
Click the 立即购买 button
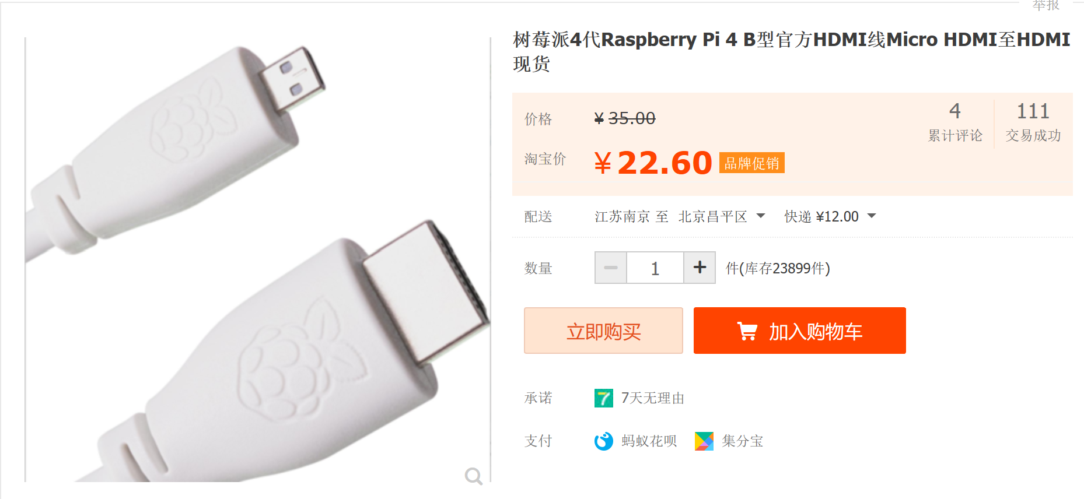click(603, 331)
